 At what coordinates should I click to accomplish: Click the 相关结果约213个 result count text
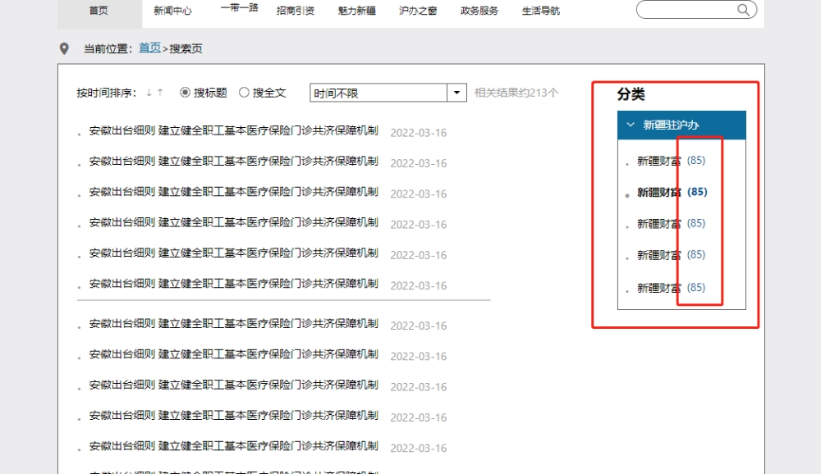tap(516, 93)
